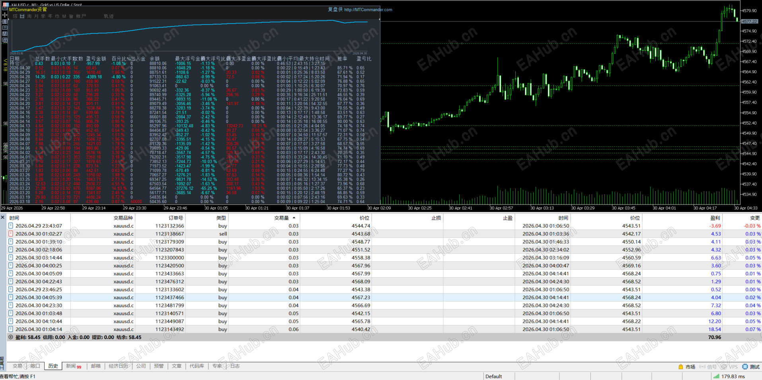The image size is (762, 380).
Task: Expand the 盈利 summary row plus icon
Action: pyautogui.click(x=11, y=337)
